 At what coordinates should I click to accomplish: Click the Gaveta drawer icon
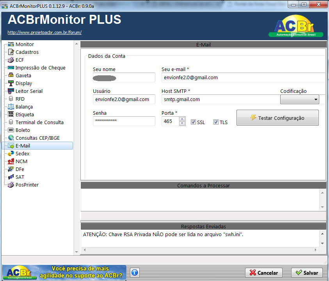click(11, 76)
